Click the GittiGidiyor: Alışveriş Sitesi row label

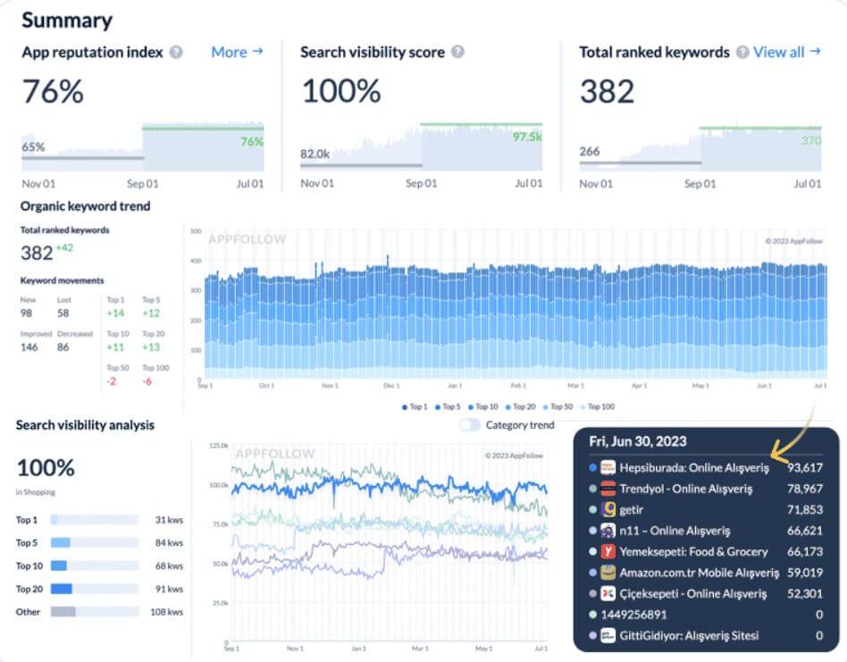coord(689,635)
